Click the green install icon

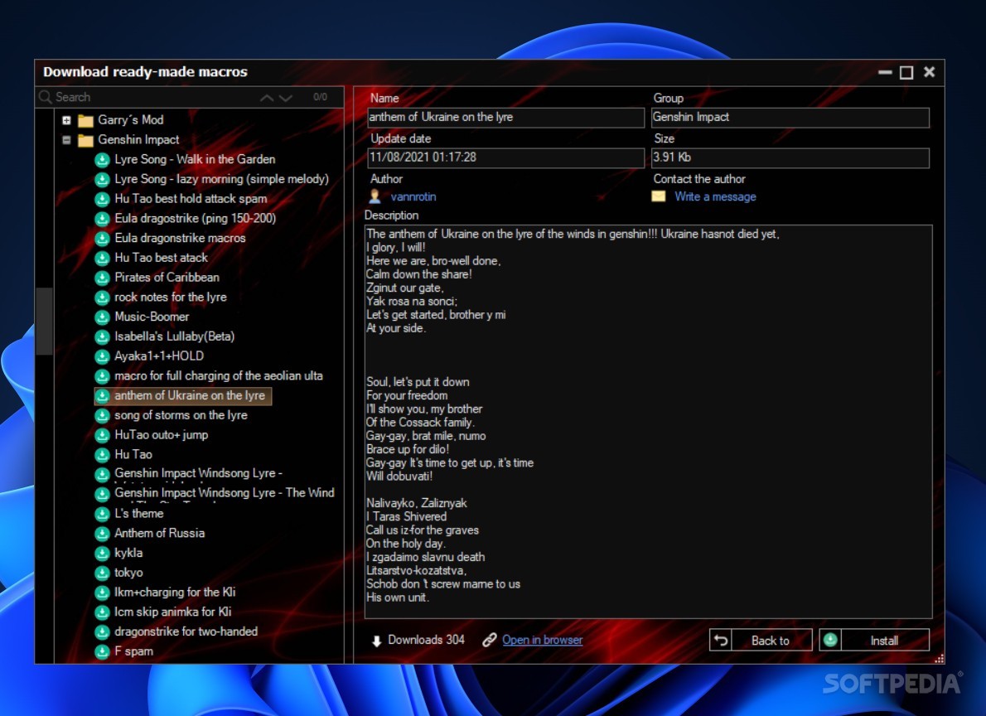tap(830, 640)
